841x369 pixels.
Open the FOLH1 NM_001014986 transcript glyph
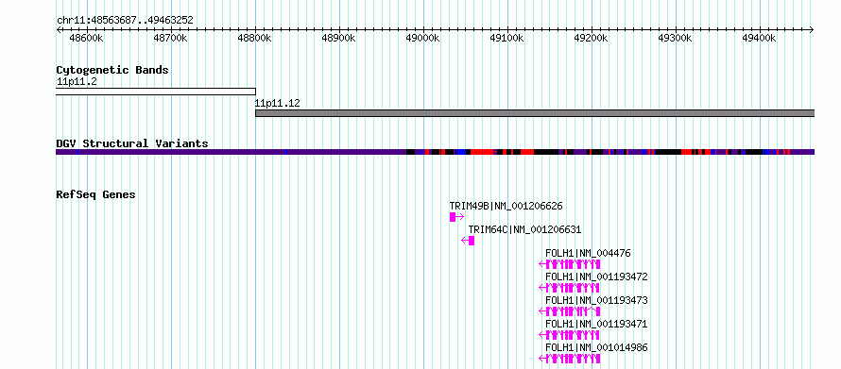570,360
